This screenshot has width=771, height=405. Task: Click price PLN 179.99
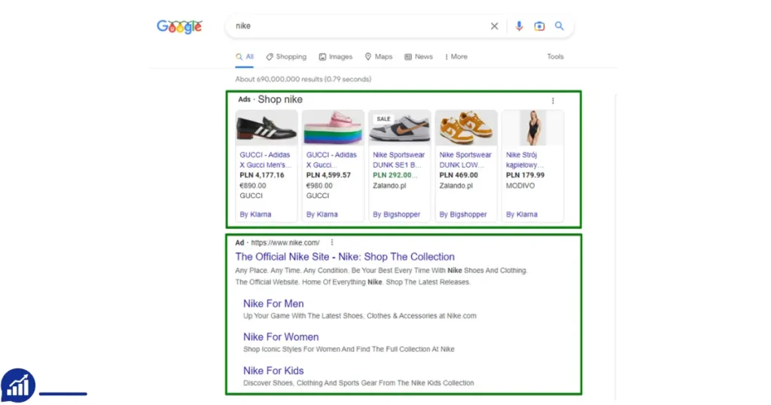(525, 175)
